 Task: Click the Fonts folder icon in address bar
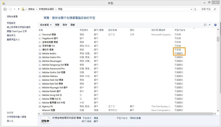pyautogui.click(x=23, y=9)
